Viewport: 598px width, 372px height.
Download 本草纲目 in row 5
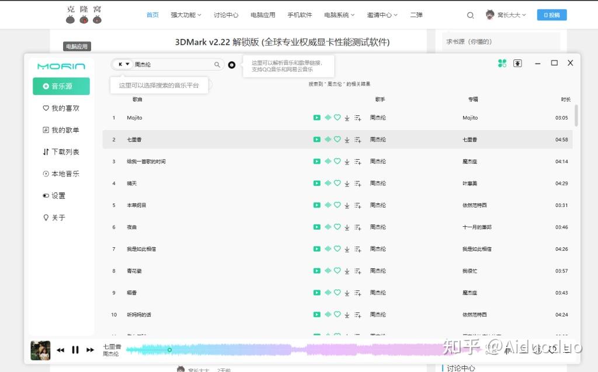coord(347,206)
